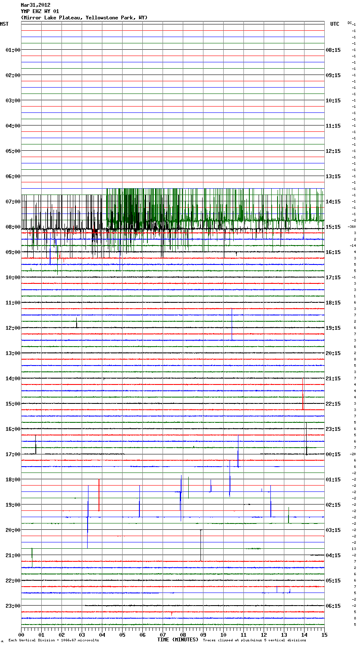Click the UTC time label '10:15'
Image resolution: width=358 pixels, height=646 pixels.
pyautogui.click(x=333, y=101)
